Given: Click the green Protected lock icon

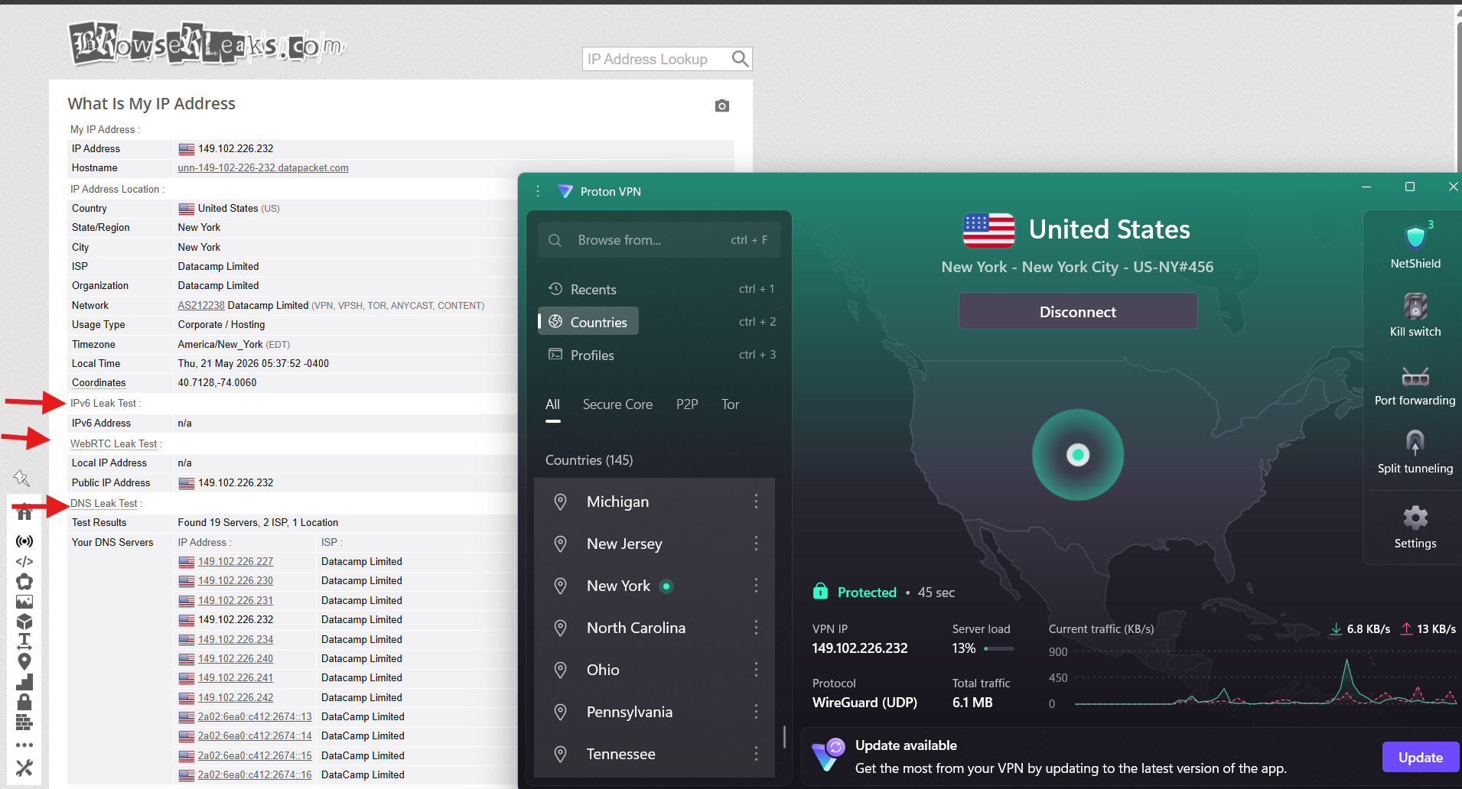Looking at the screenshot, I should (x=820, y=591).
